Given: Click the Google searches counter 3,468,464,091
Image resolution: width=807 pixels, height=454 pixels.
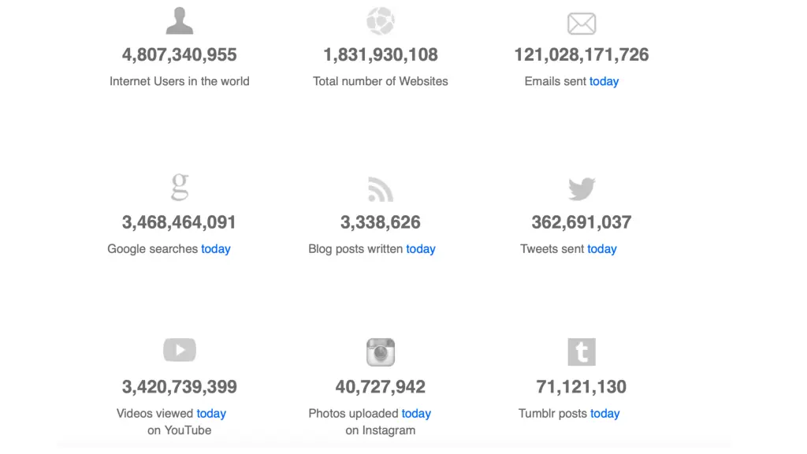Looking at the screenshot, I should click(179, 222).
